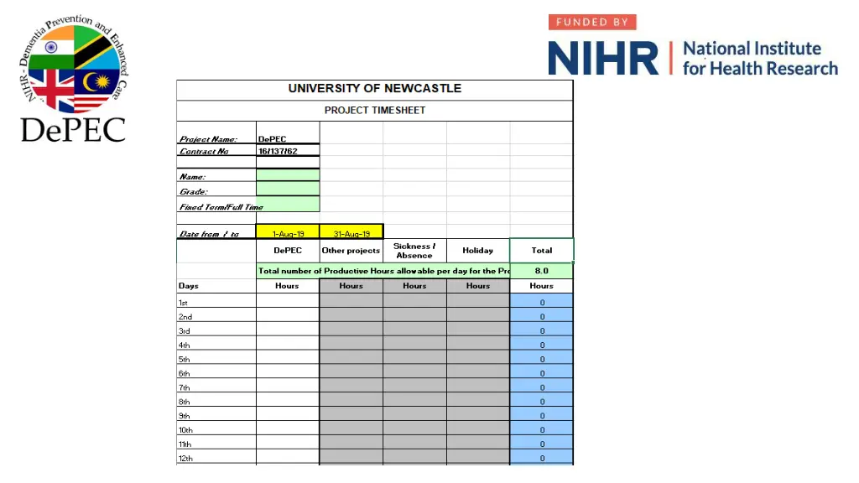Click the Fixed Term/Full Time label
The height and width of the screenshot is (483, 859).
click(221, 207)
